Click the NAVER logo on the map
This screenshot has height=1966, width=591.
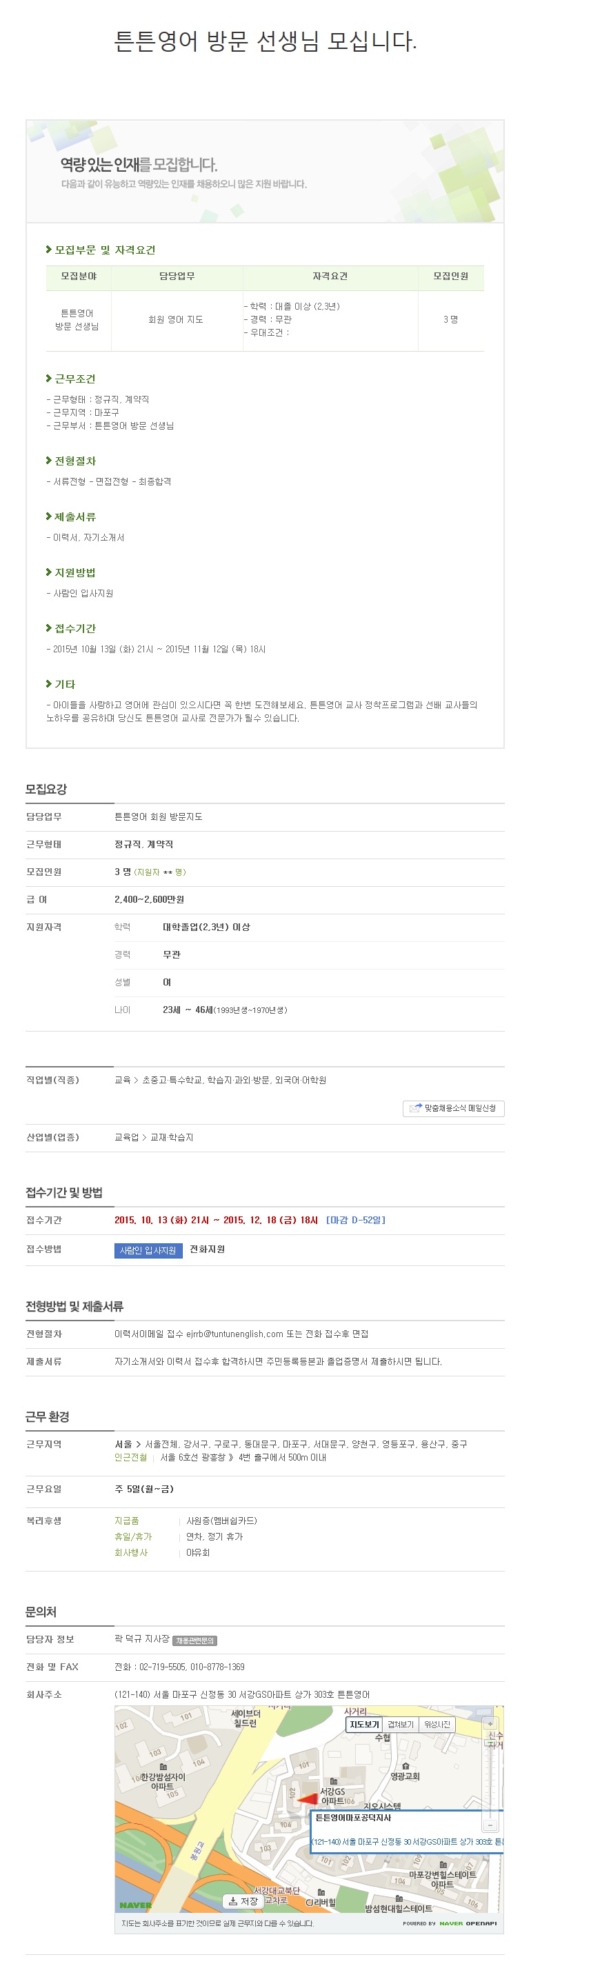[x=135, y=1905]
